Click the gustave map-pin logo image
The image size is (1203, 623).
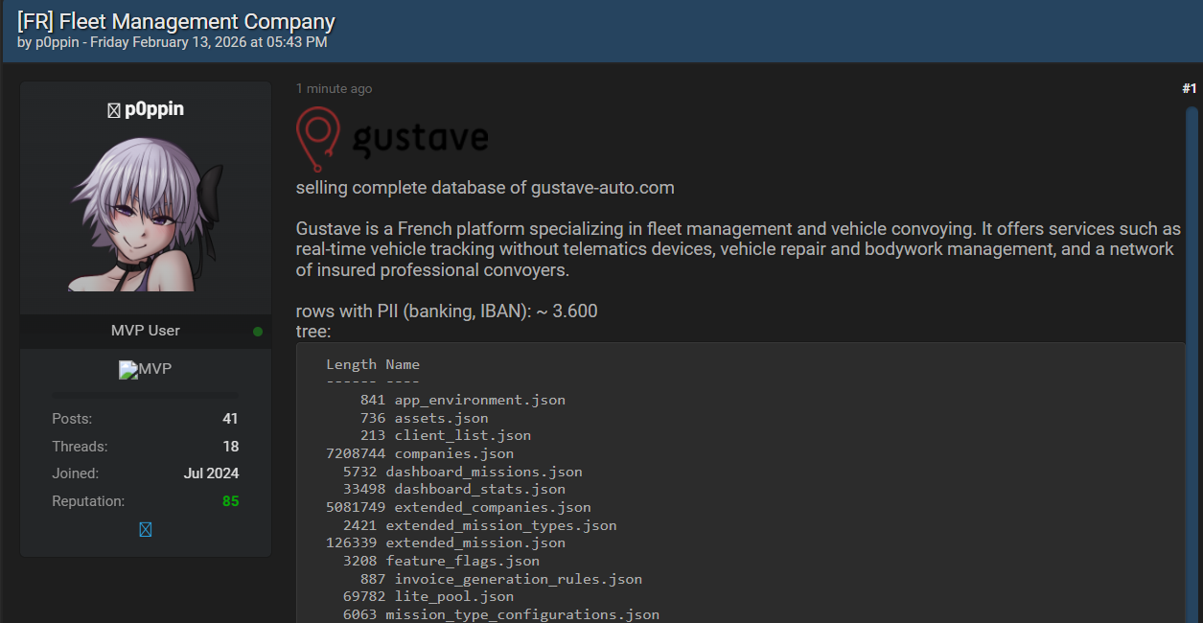391,138
